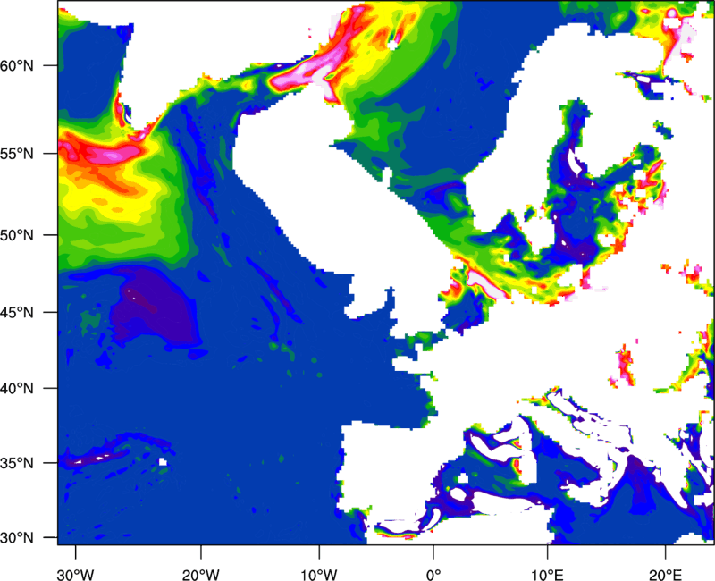Click the 20°E longitude label
Screen dimensions: 715x581
[x=665, y=575]
